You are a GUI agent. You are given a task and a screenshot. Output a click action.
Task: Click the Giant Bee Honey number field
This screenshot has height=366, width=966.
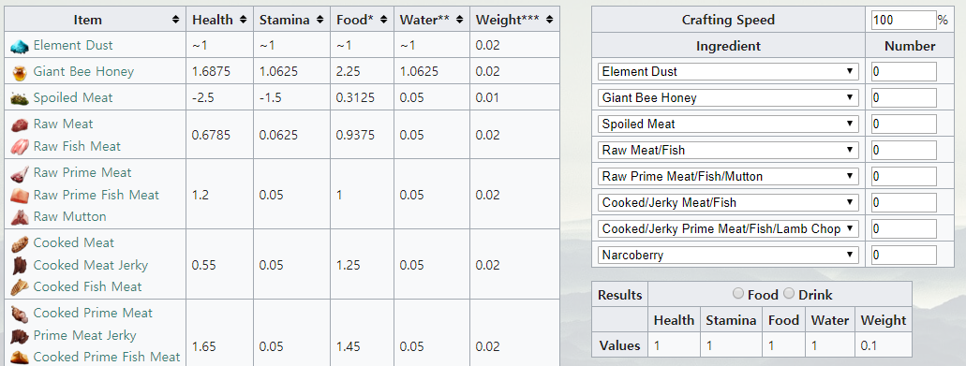click(904, 97)
